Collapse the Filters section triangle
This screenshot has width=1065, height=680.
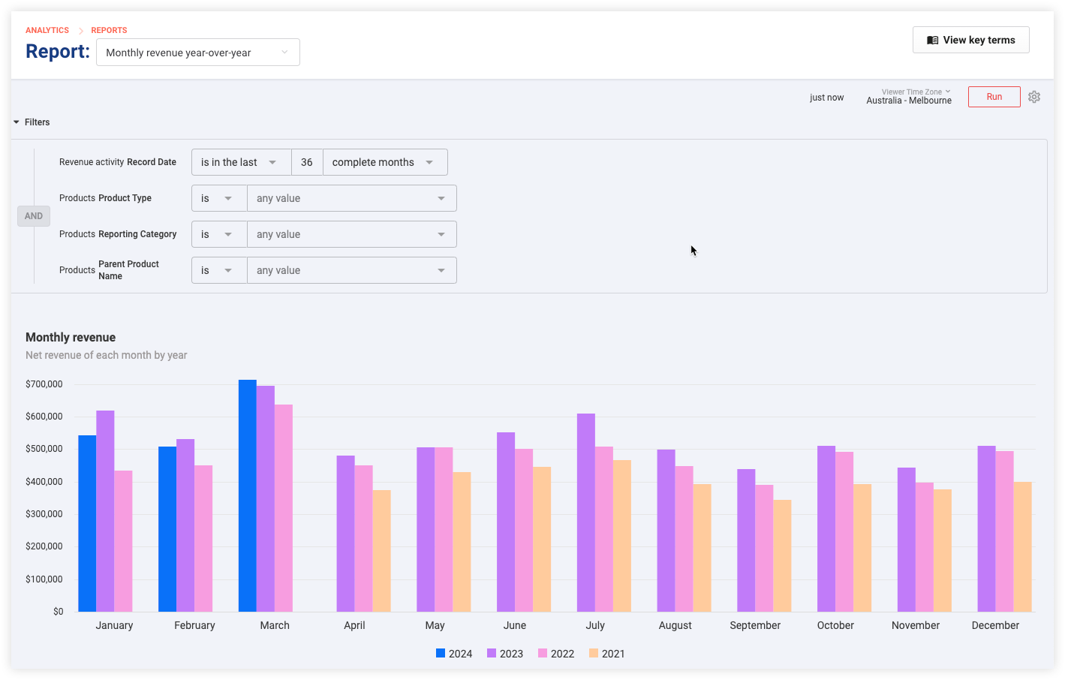coord(17,122)
